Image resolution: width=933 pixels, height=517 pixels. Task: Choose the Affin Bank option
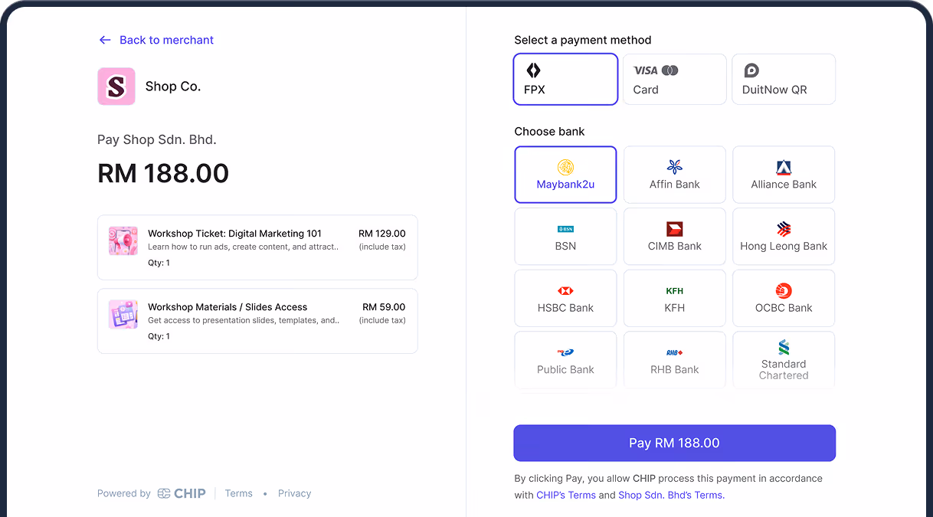(675, 175)
